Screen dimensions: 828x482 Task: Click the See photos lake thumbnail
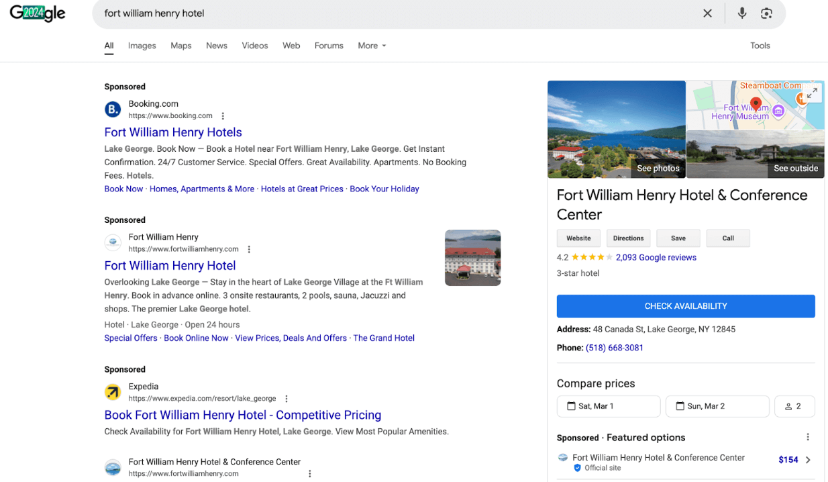(x=616, y=129)
